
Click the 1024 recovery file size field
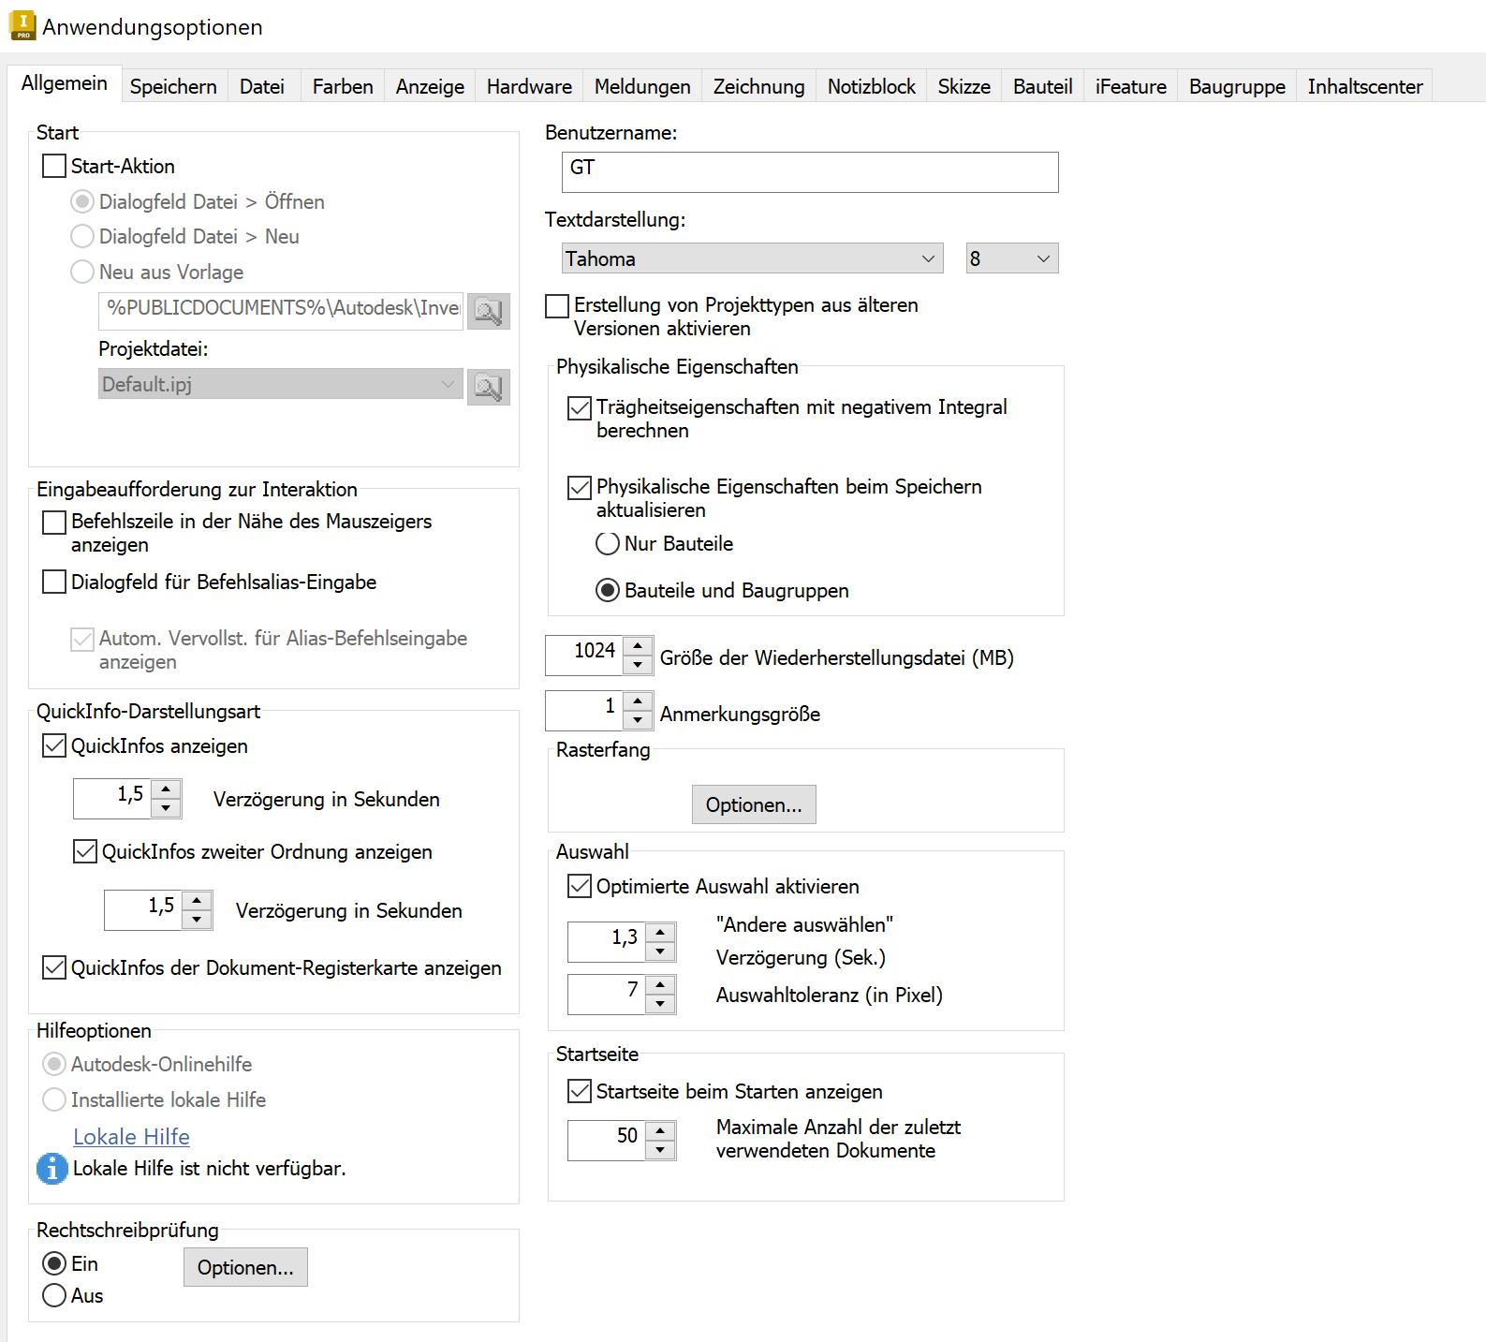pyautogui.click(x=584, y=656)
